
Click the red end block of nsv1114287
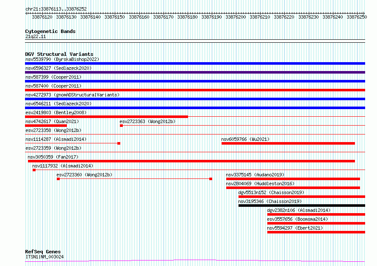[x=119, y=143]
